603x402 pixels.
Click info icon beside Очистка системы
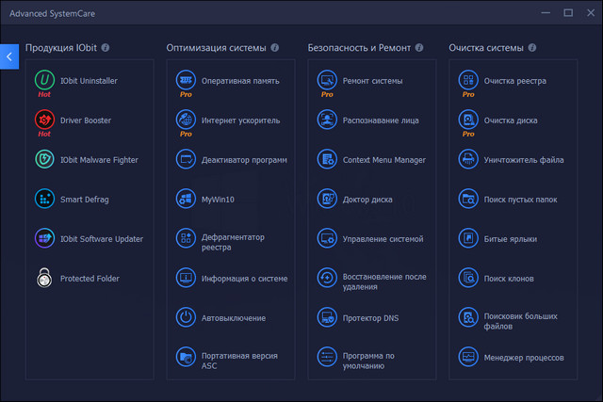533,47
